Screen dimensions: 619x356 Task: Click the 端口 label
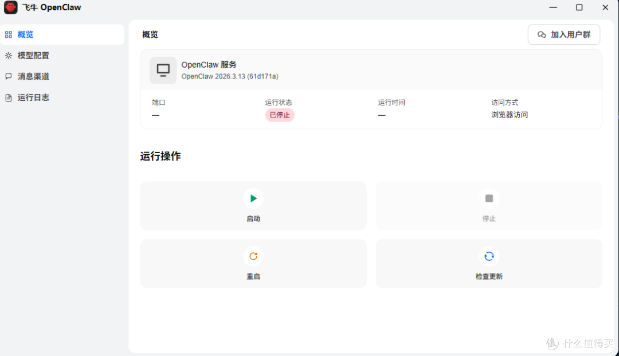click(159, 103)
